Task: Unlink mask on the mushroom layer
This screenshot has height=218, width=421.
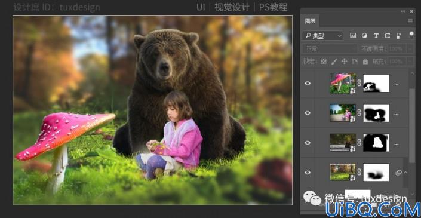Action: [359, 83]
